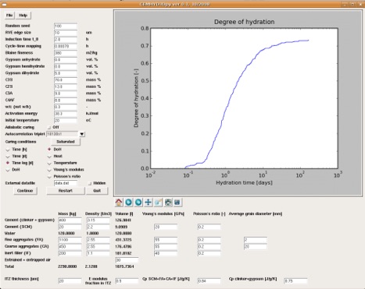Focus the C4AF mass percent field
Image resolution: width=365 pixels, height=289 pixels.
(x=66, y=100)
